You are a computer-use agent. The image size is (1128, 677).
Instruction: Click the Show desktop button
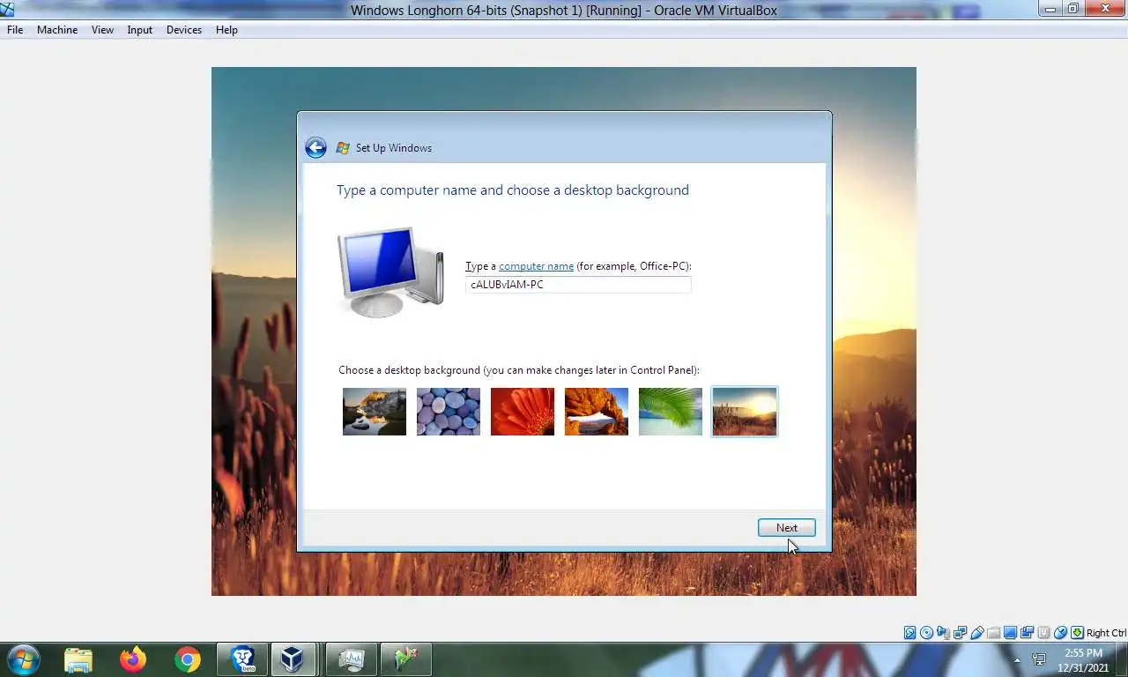1122,660
